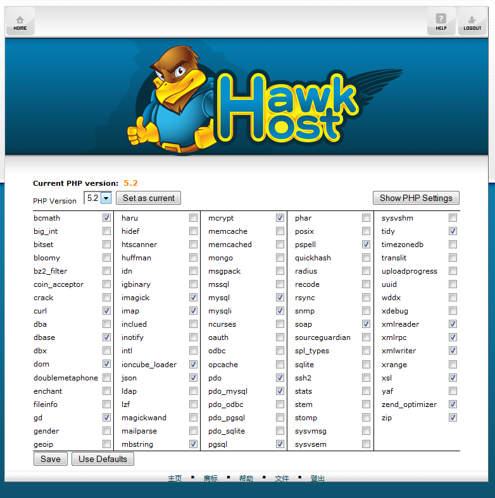Check the ssh2 extension box

point(366,377)
